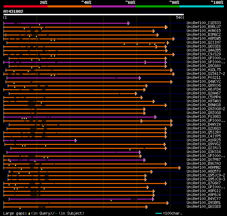The image size is (227, 216).
Task: Open the UniRef100_A0N015 hit label
Action: (204, 31)
